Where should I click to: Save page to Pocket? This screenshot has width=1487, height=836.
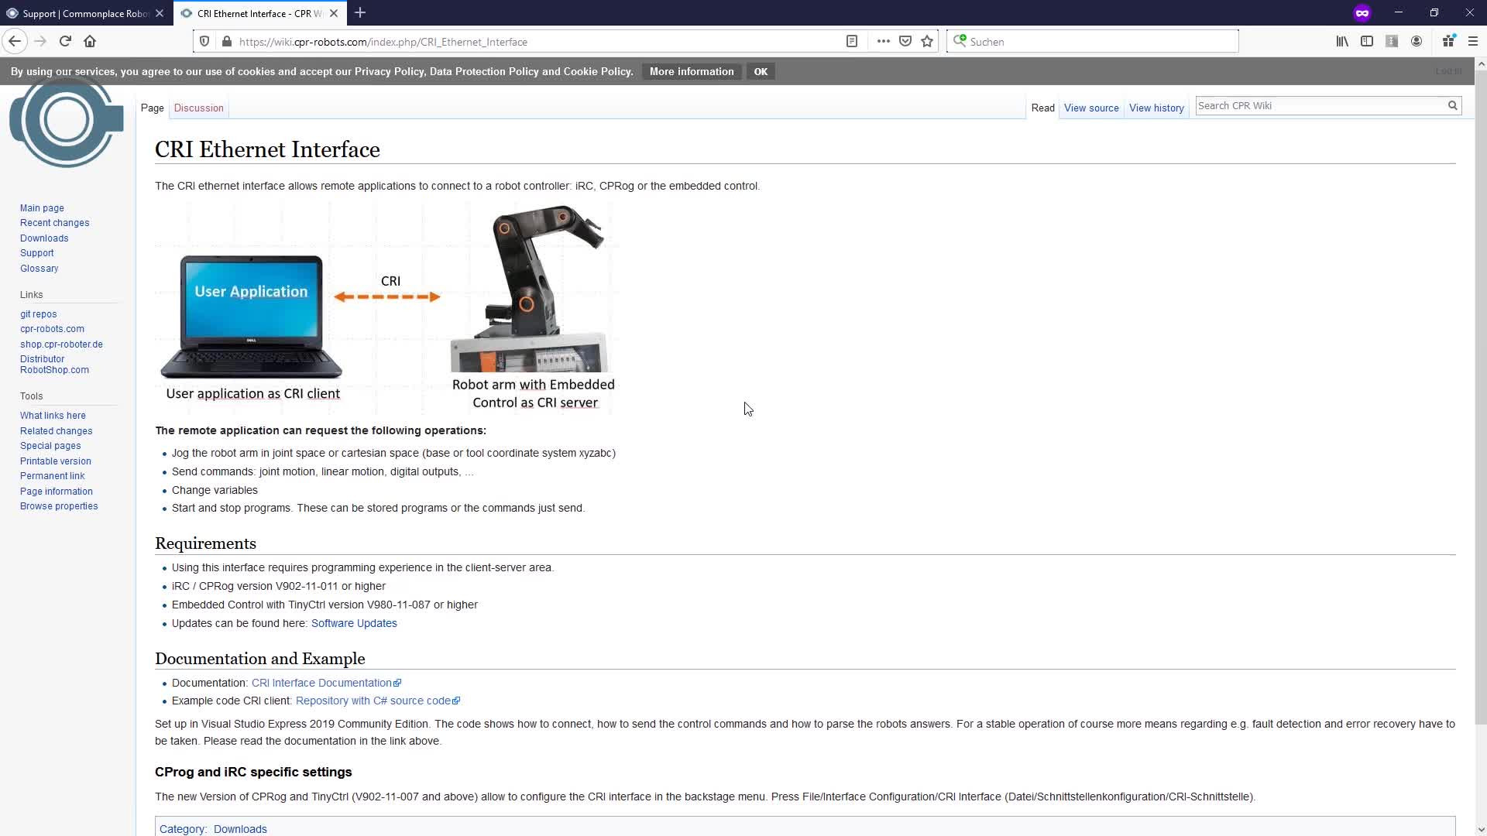905,42
